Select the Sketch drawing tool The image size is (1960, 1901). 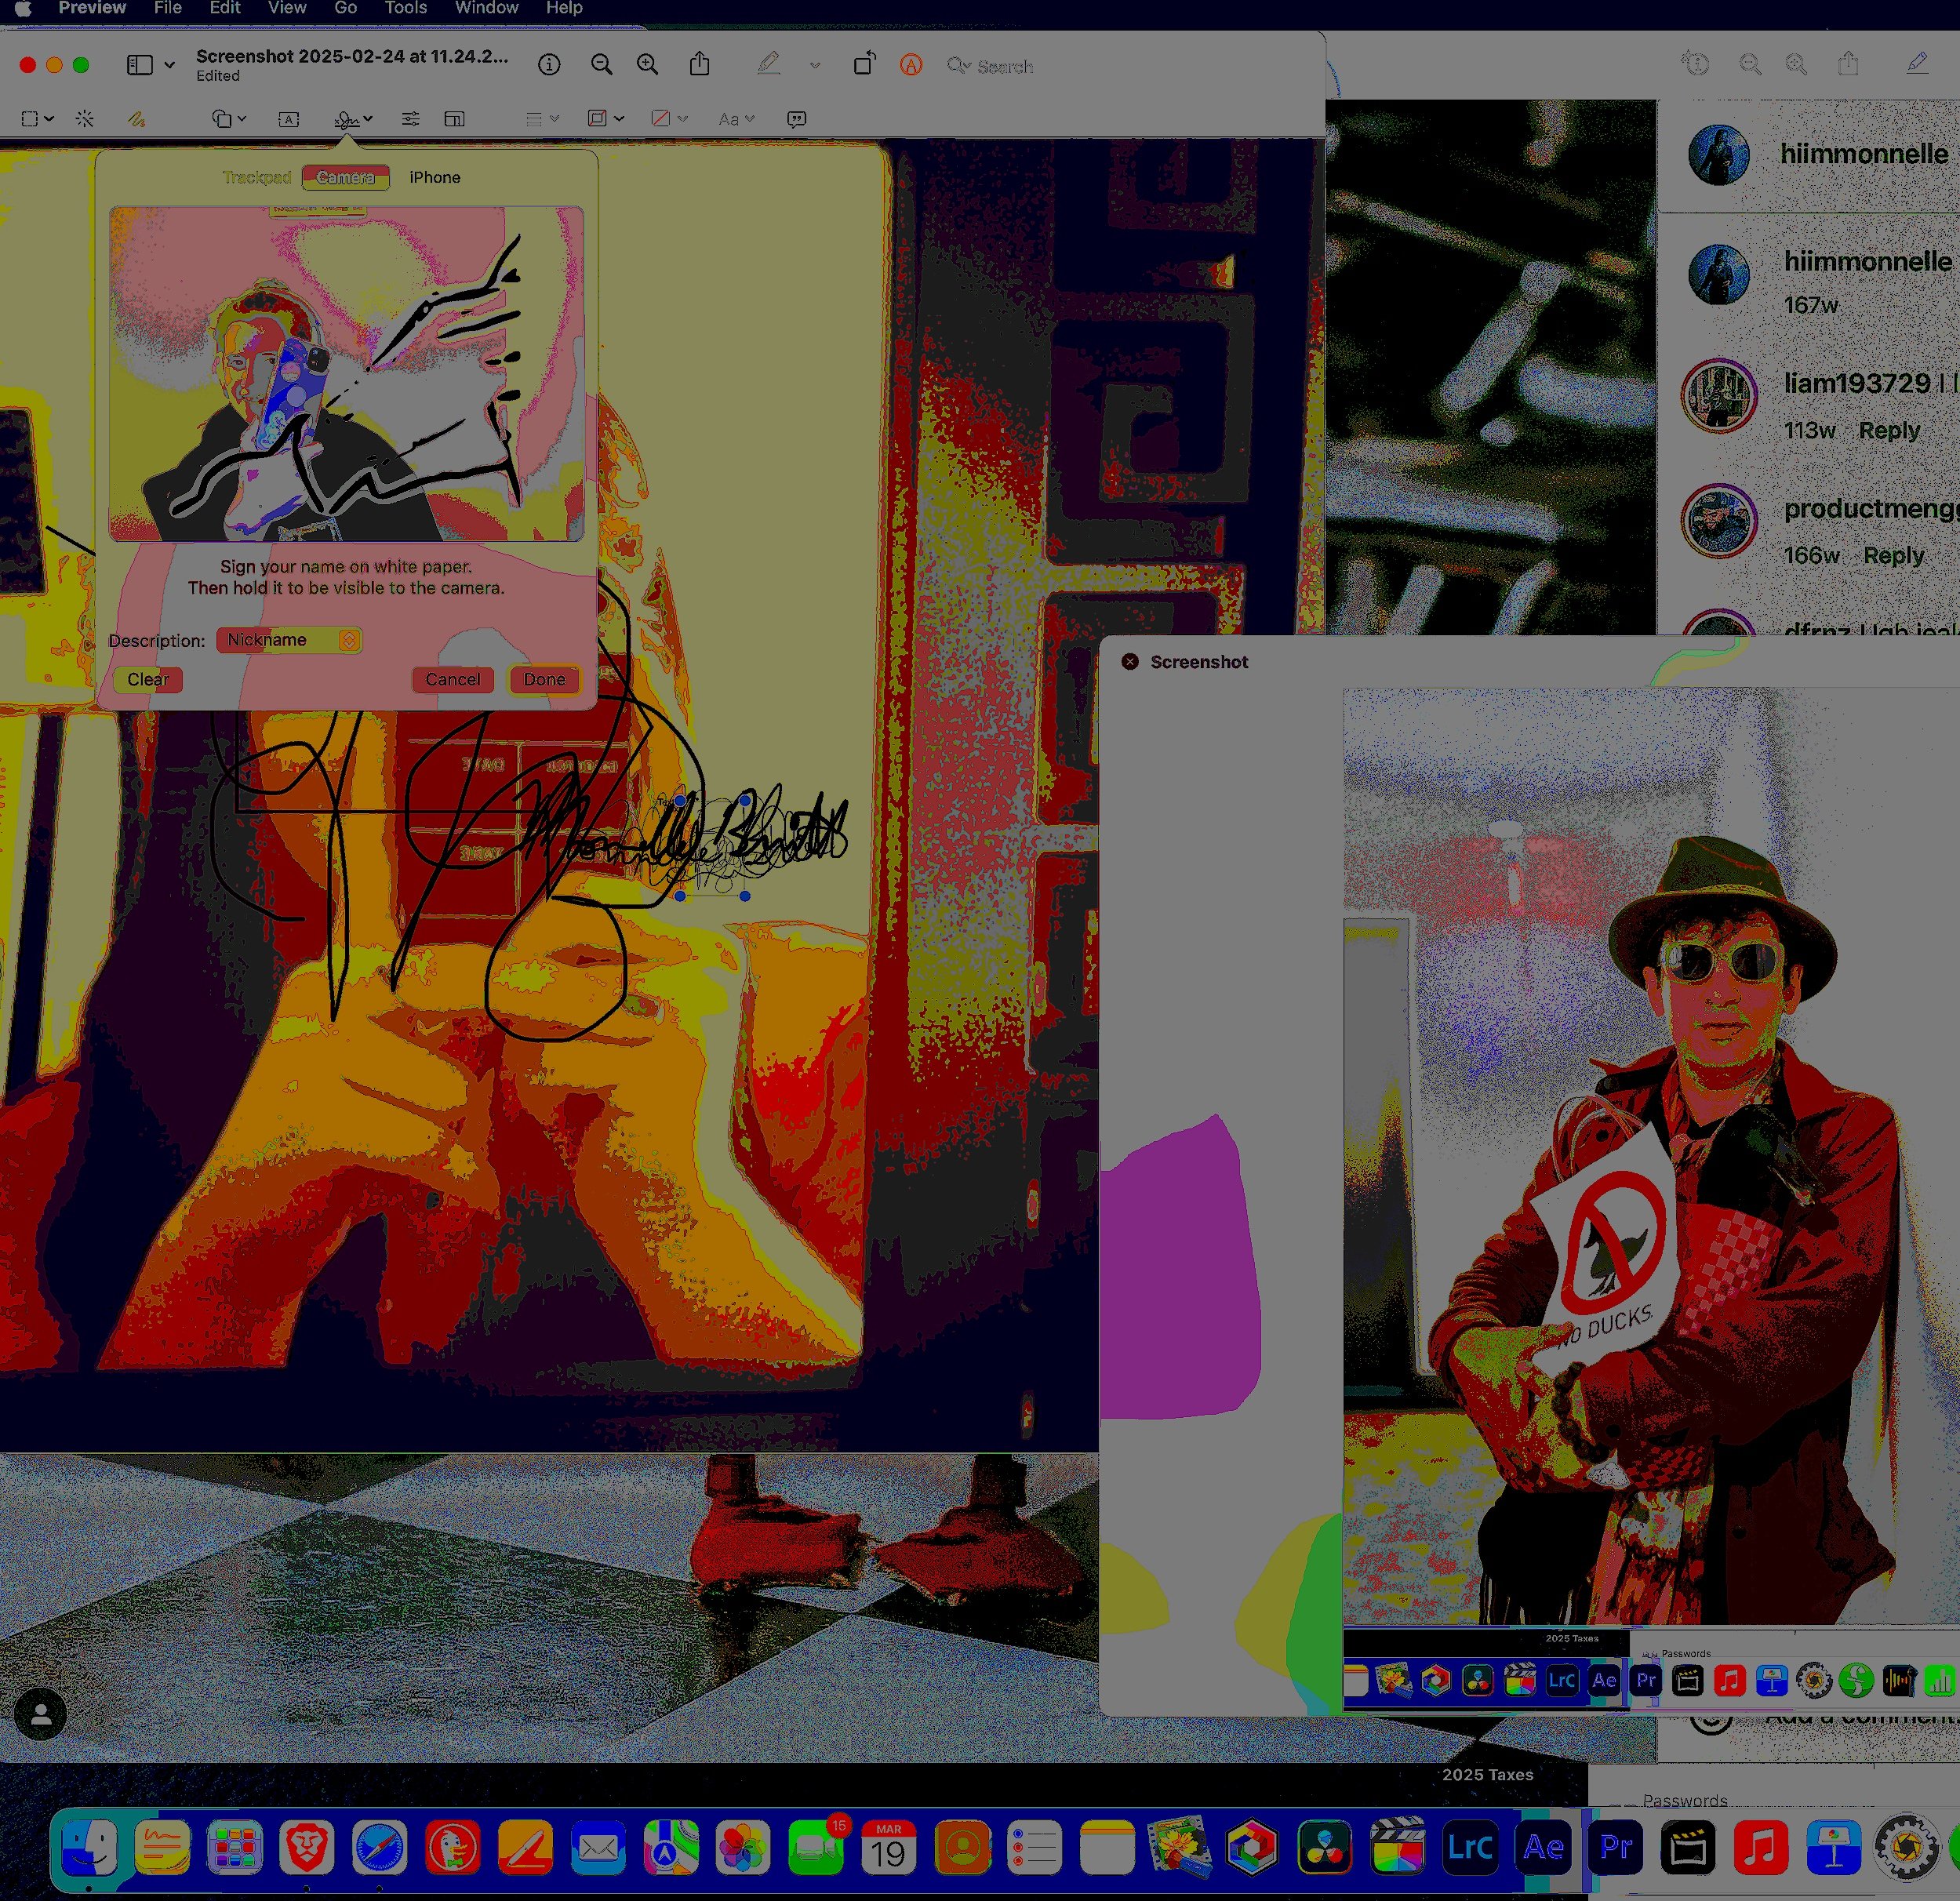pyautogui.click(x=137, y=119)
